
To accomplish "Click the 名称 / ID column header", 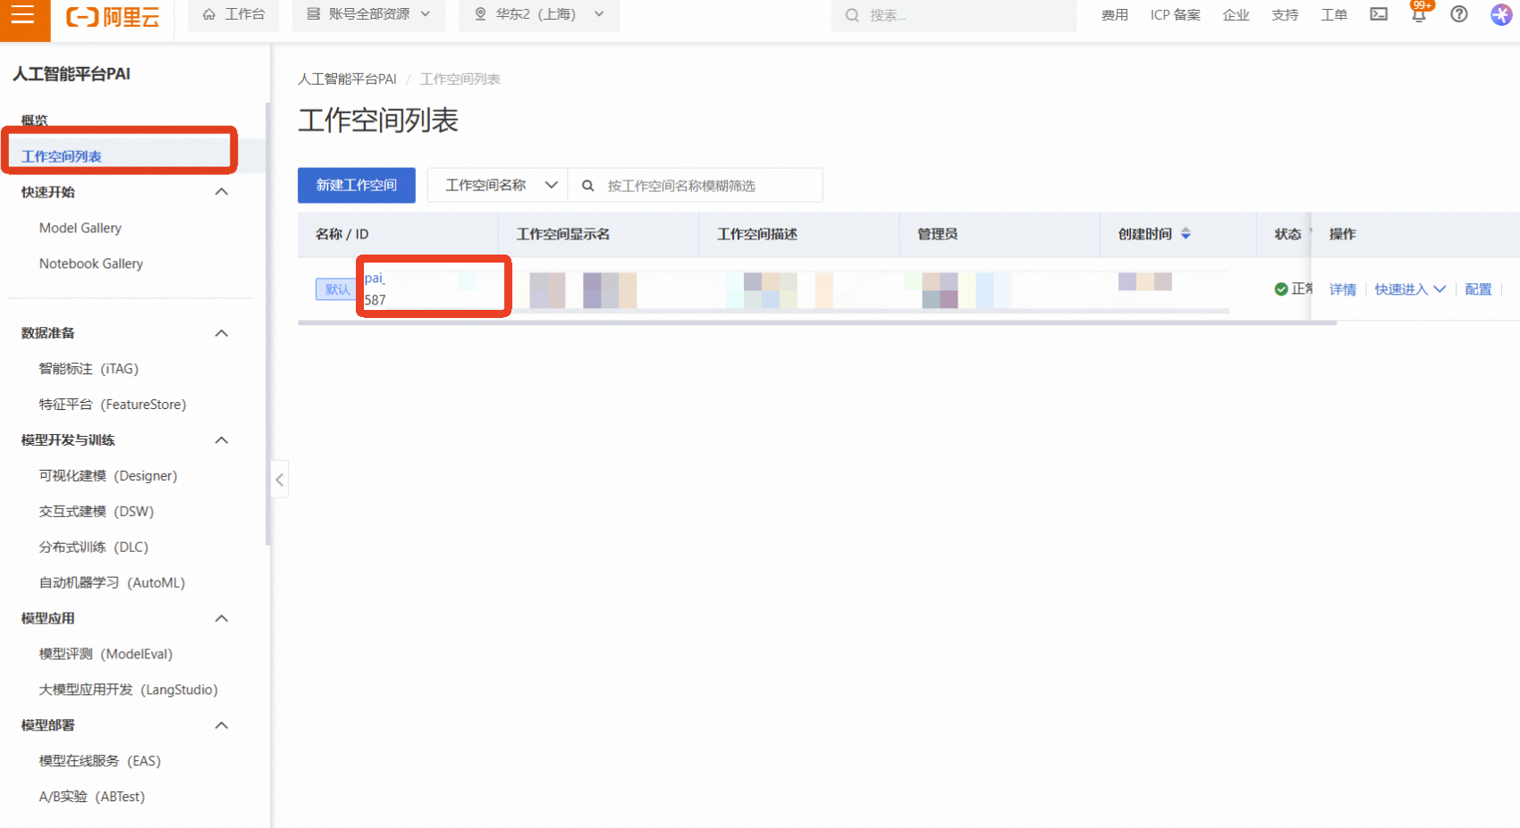I will [342, 234].
